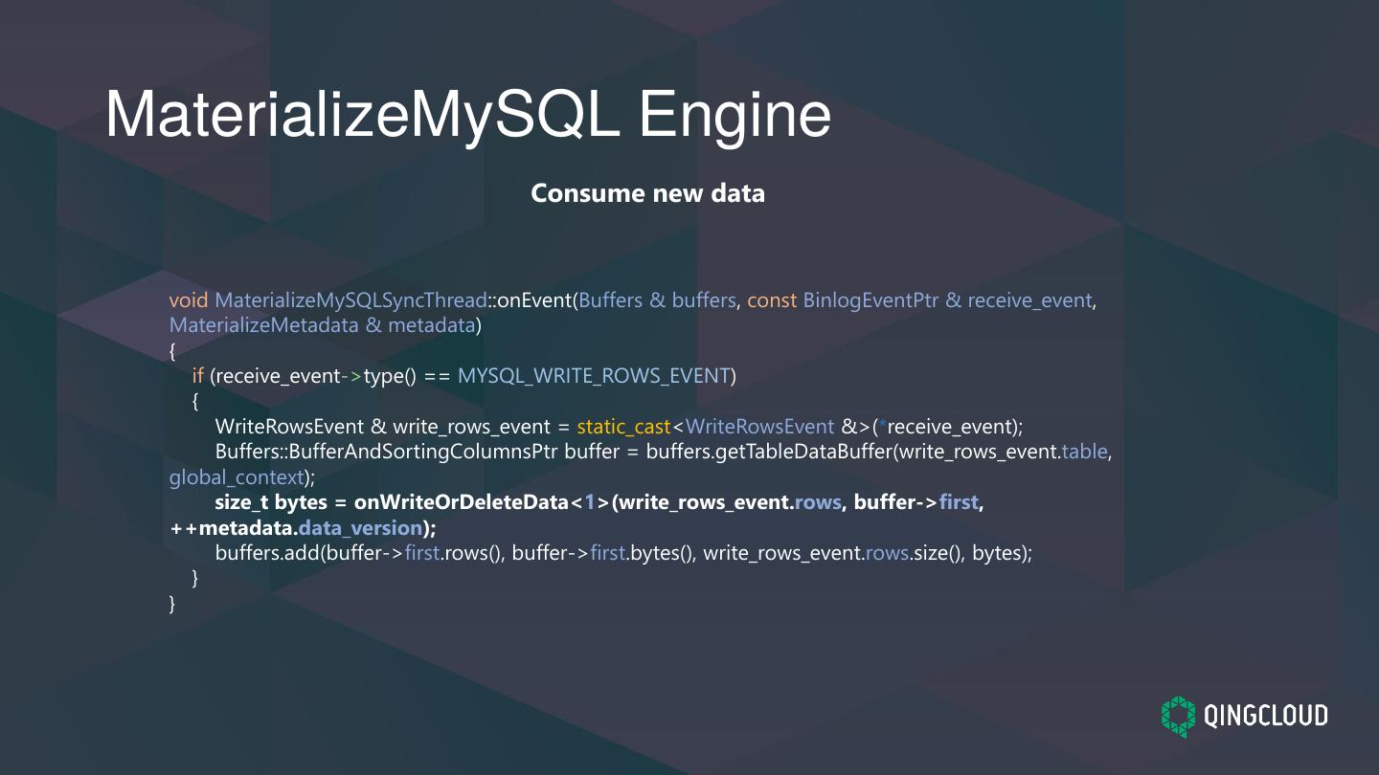1379x775 pixels.
Task: Select the "void" keyword in the code
Action: (x=189, y=300)
